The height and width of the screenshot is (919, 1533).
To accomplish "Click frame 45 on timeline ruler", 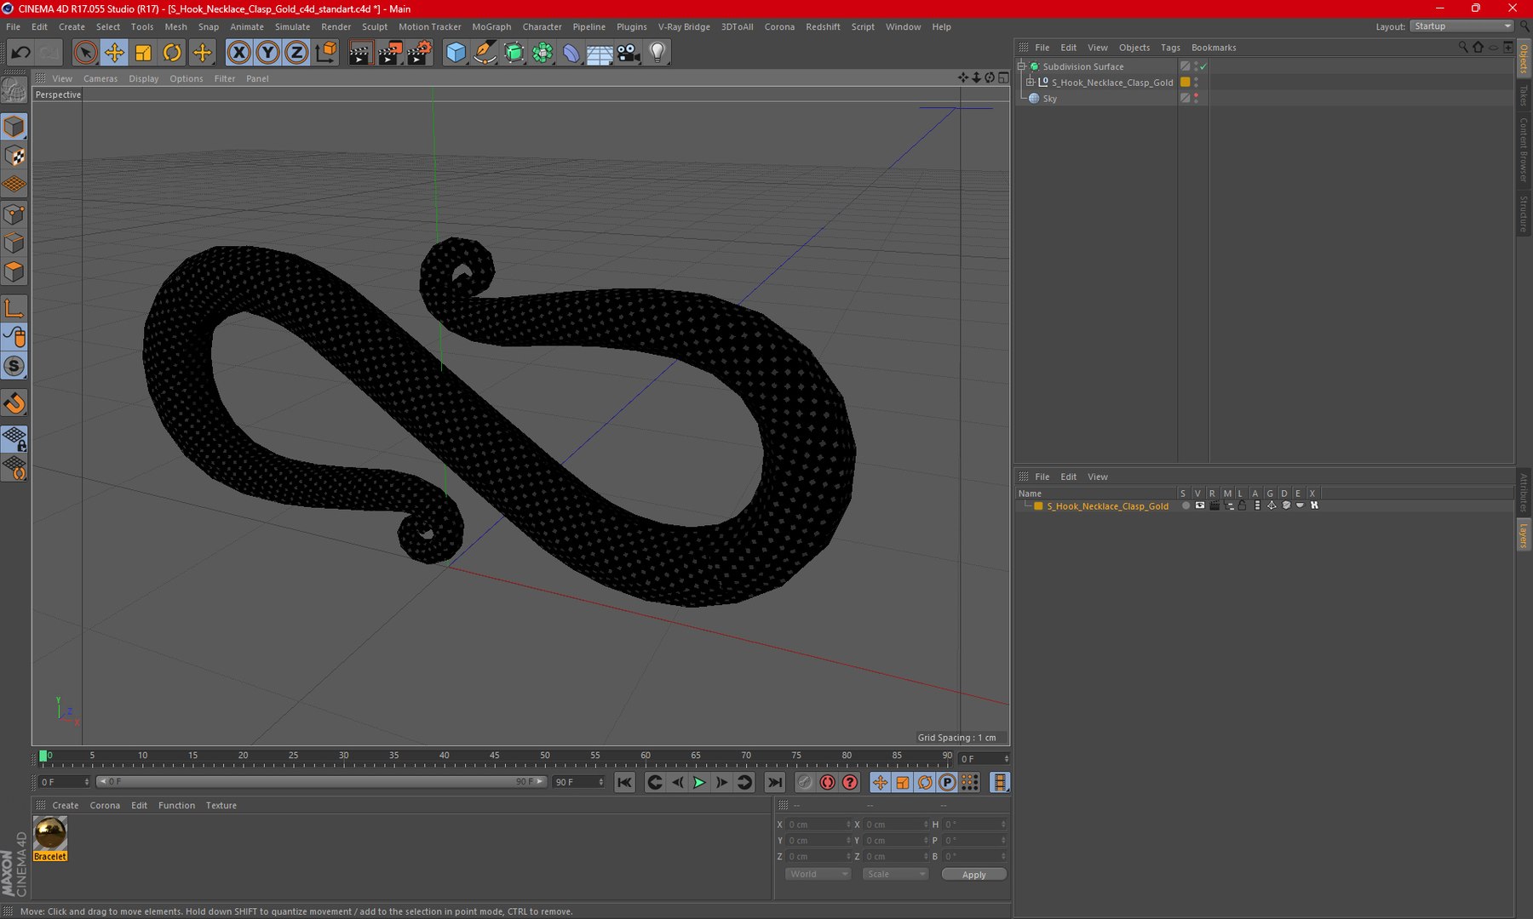I will (x=495, y=756).
